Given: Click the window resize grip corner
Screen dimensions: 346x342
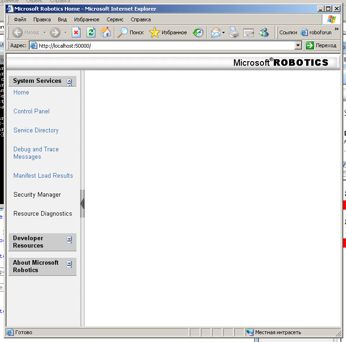Looking at the screenshot, I should point(338,333).
